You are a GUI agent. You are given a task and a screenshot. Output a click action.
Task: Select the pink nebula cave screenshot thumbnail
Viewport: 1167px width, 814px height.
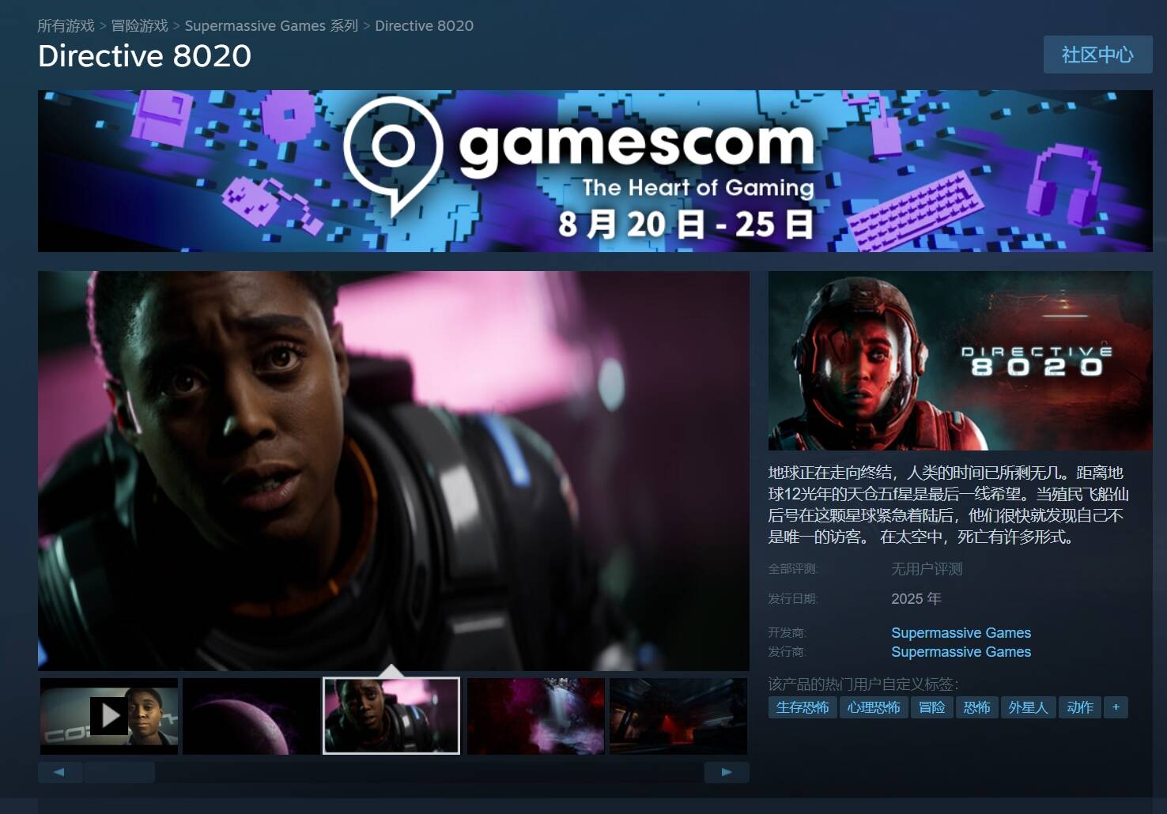point(536,716)
